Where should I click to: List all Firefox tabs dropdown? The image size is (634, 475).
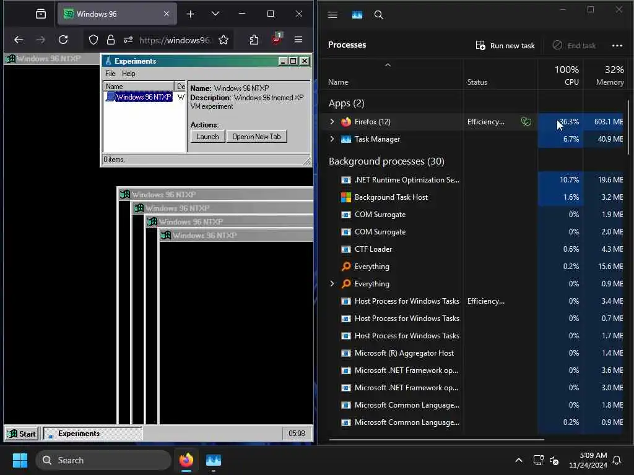pos(215,14)
